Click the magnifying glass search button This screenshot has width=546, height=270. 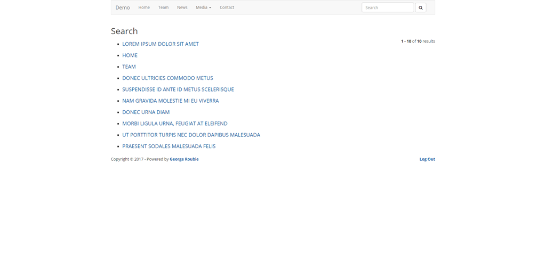coord(420,7)
